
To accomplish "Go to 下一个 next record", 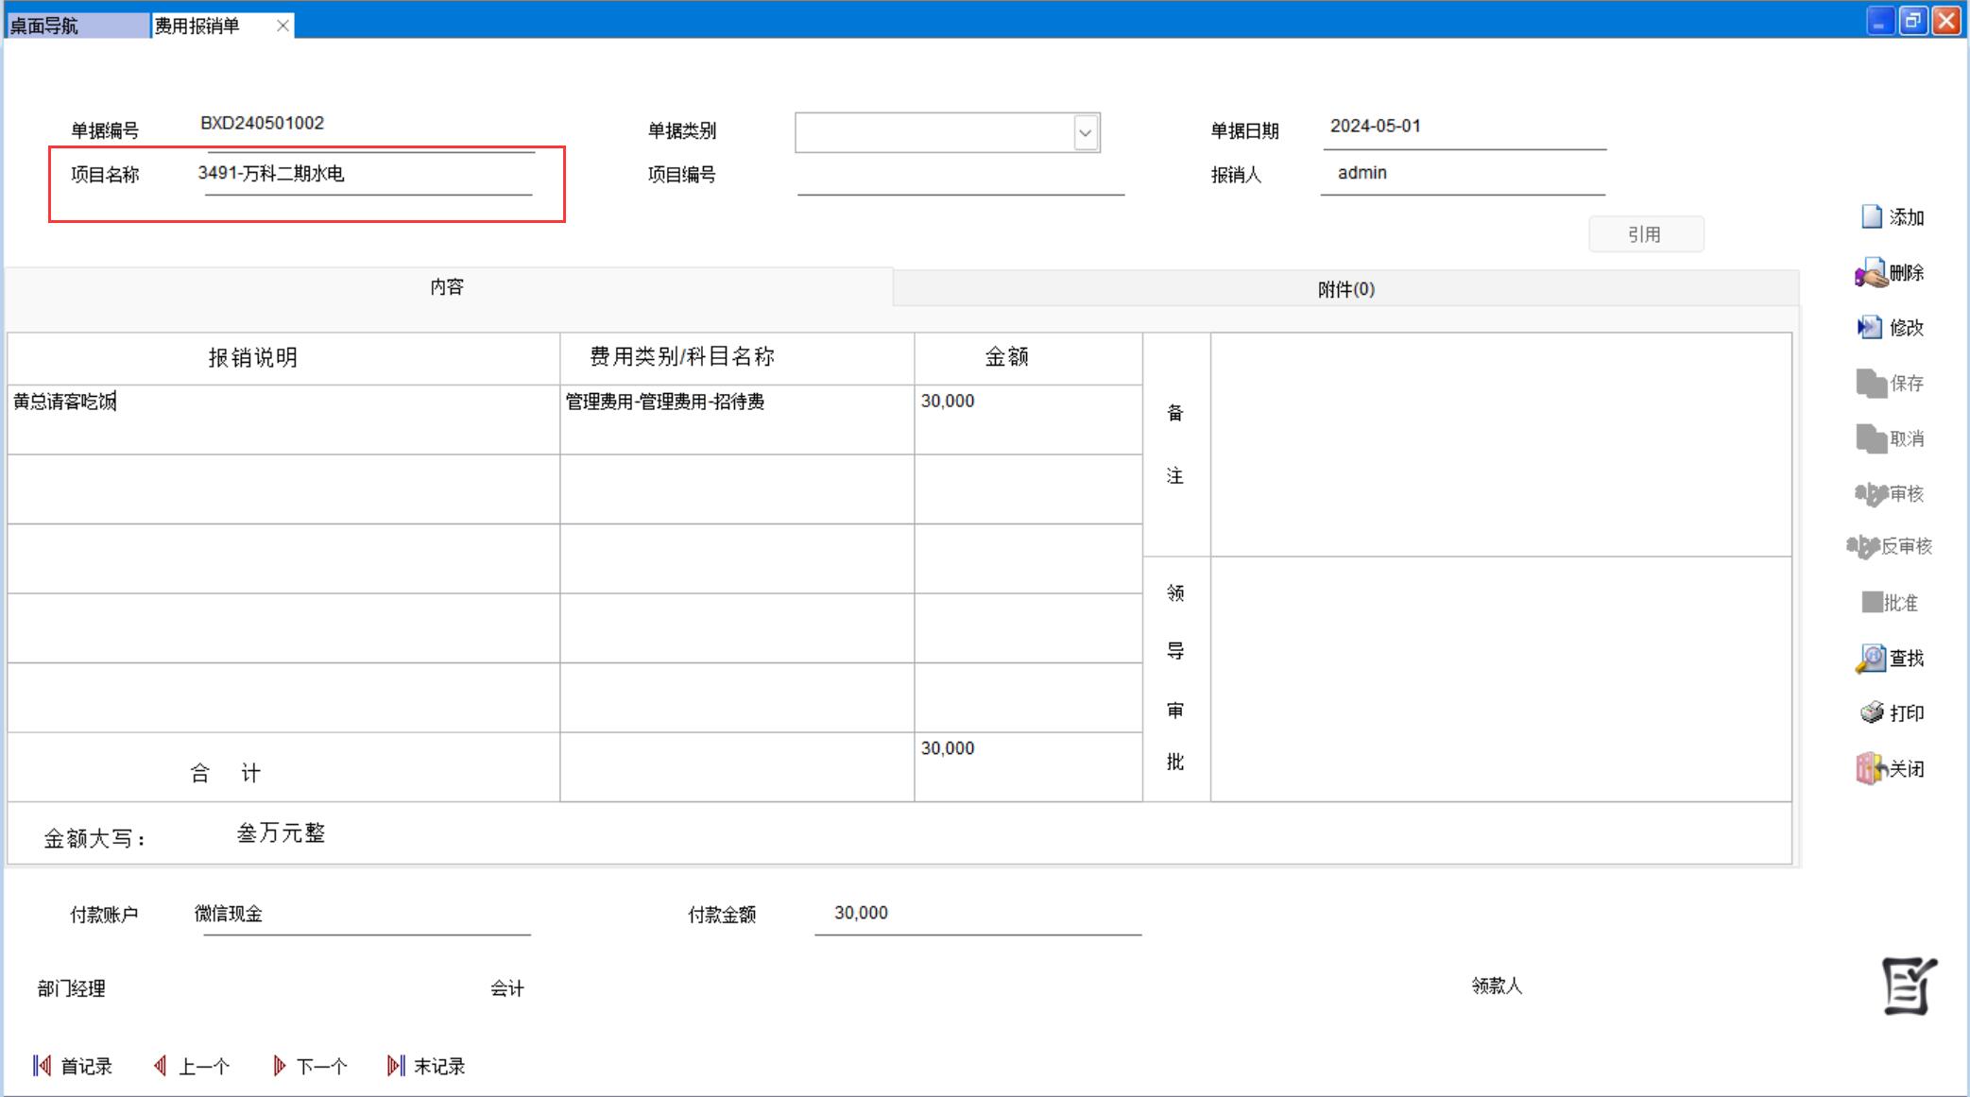I will (310, 1067).
